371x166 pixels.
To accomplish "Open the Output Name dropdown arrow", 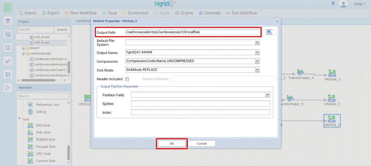I will [258, 52].
